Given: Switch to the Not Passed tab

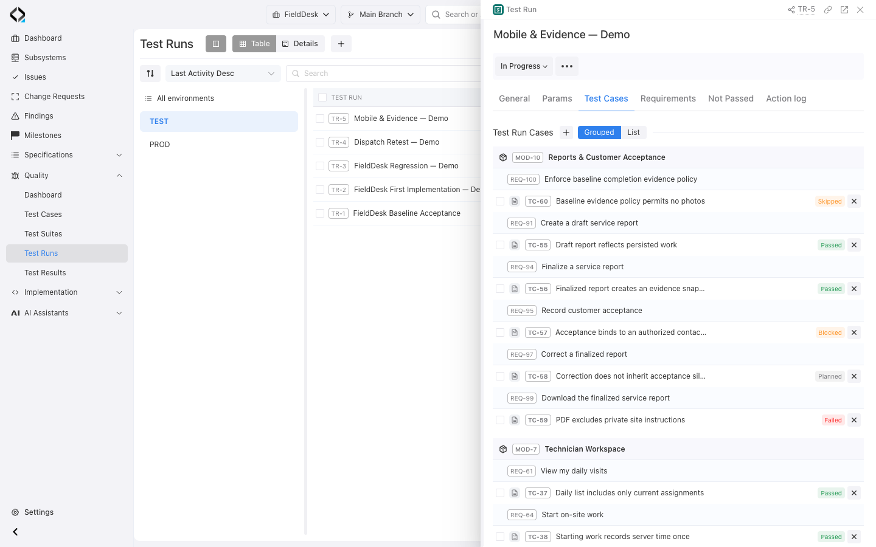Looking at the screenshot, I should click(731, 98).
